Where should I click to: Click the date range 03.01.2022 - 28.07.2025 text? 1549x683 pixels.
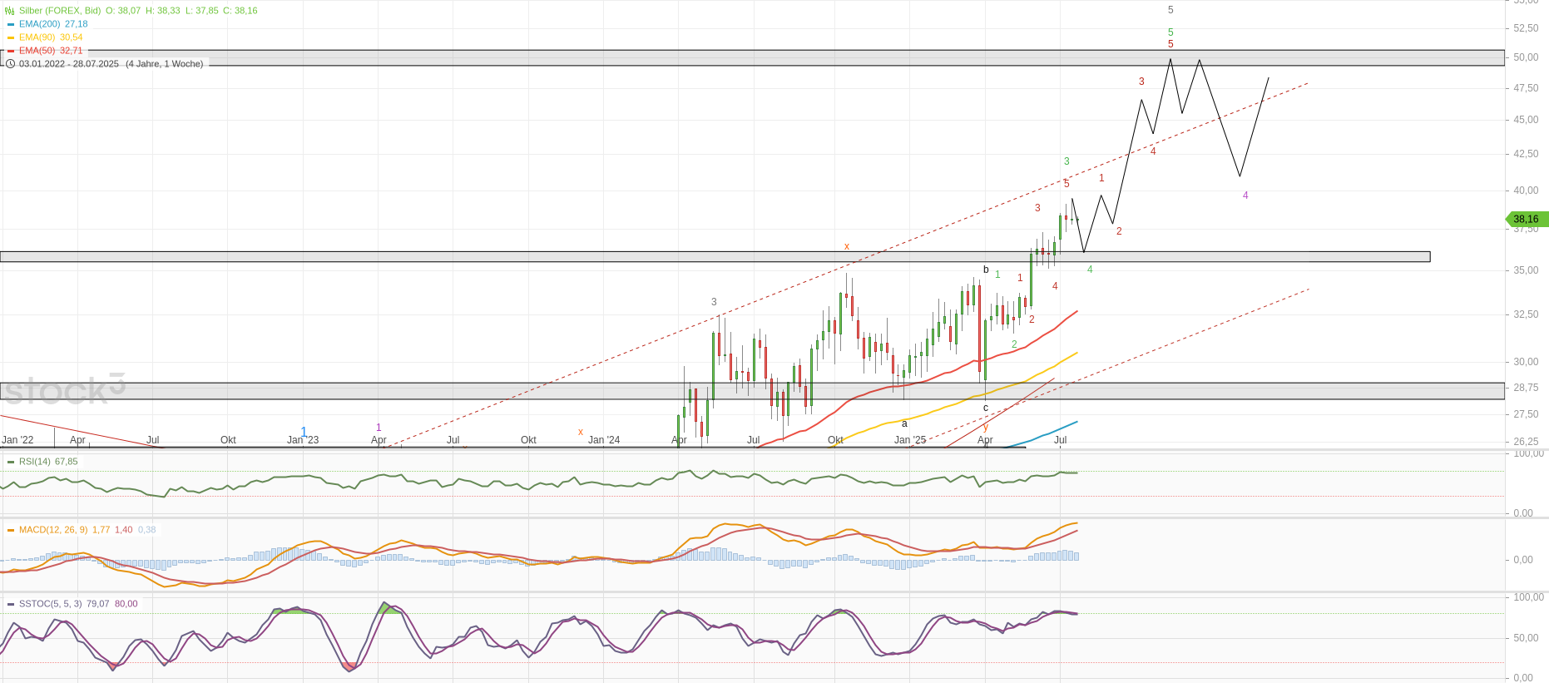click(x=69, y=64)
